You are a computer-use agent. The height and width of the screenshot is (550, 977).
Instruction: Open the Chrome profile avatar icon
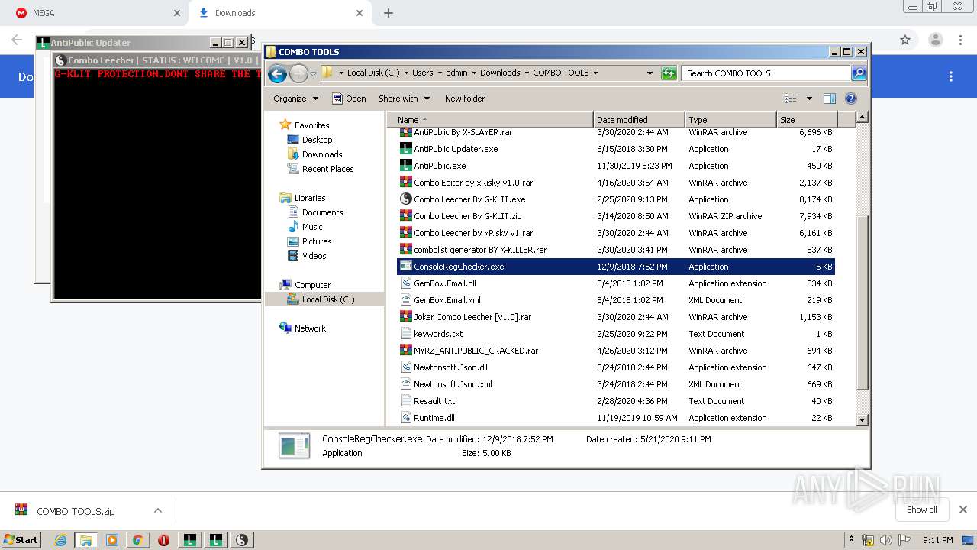935,40
